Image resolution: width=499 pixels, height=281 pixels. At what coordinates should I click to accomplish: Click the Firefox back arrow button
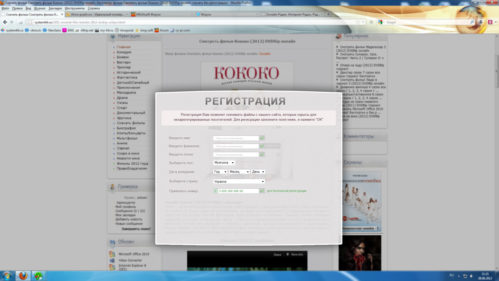(5, 22)
